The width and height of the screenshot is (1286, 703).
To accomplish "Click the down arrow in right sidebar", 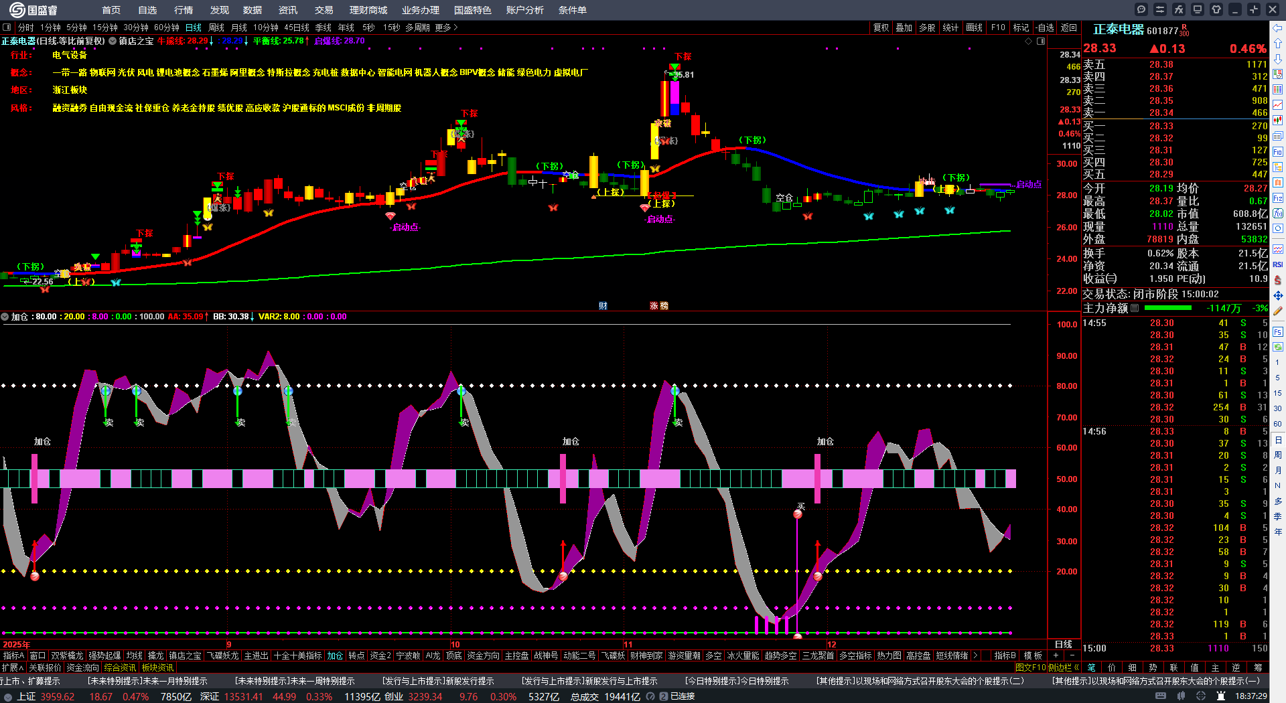I will (x=1278, y=59).
